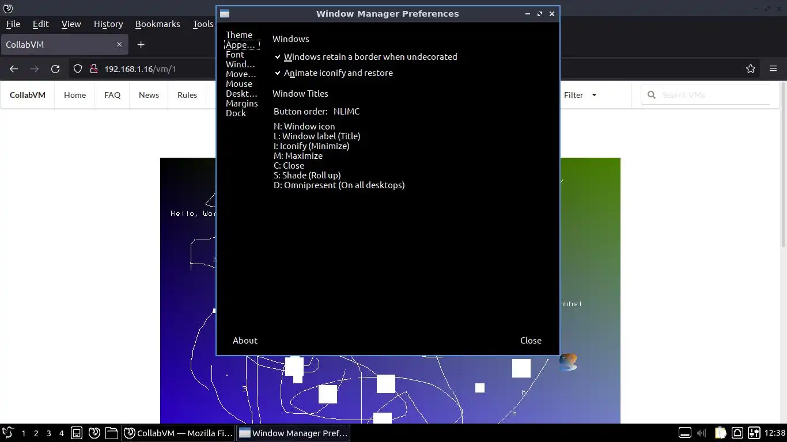Select the Dock preferences category

tap(236, 113)
